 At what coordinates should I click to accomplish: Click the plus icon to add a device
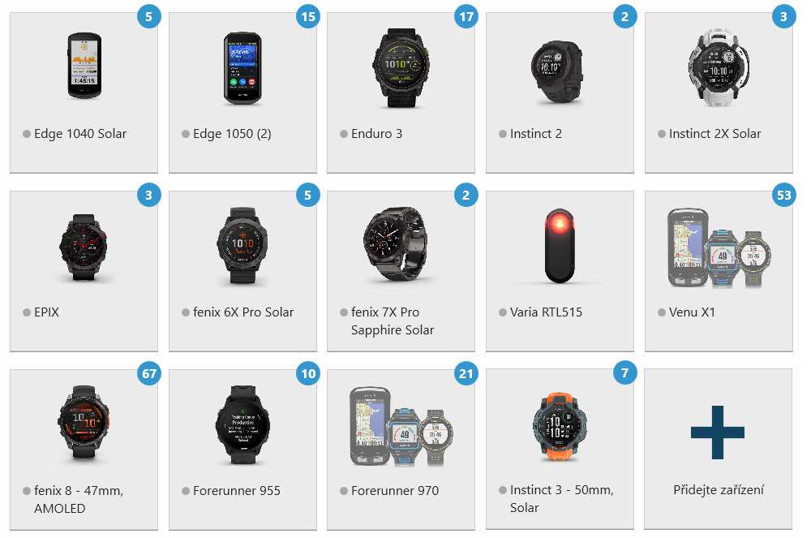(x=718, y=433)
